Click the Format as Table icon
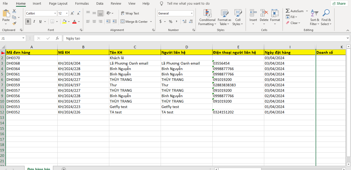The image size is (351, 170). coord(224,18)
